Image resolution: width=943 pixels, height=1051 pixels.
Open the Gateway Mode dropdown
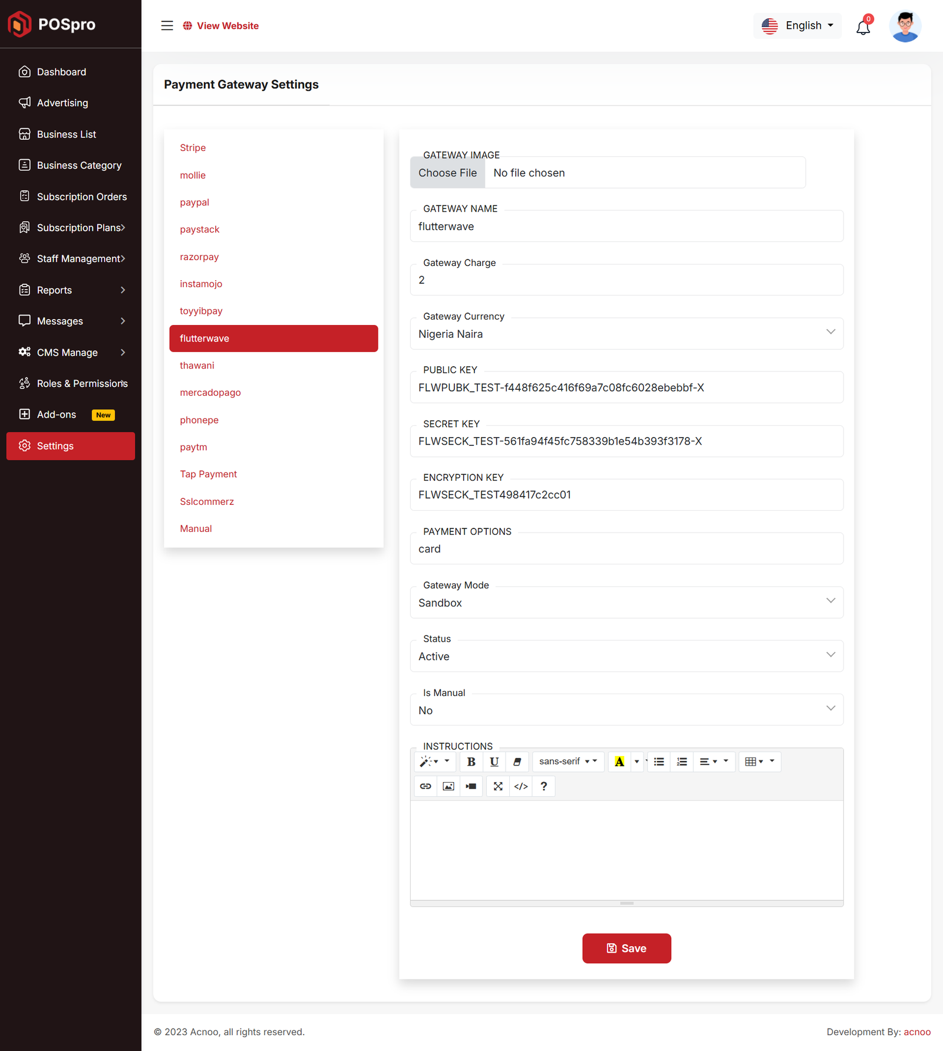(x=626, y=603)
